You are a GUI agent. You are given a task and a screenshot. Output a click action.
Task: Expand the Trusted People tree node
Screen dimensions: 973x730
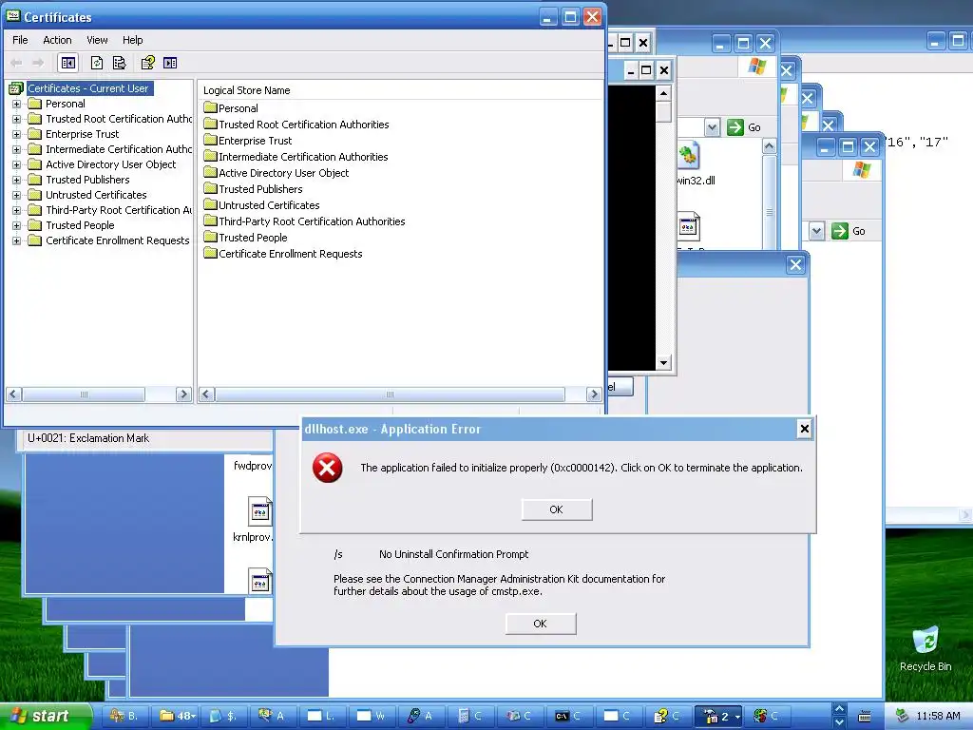pyautogui.click(x=17, y=225)
